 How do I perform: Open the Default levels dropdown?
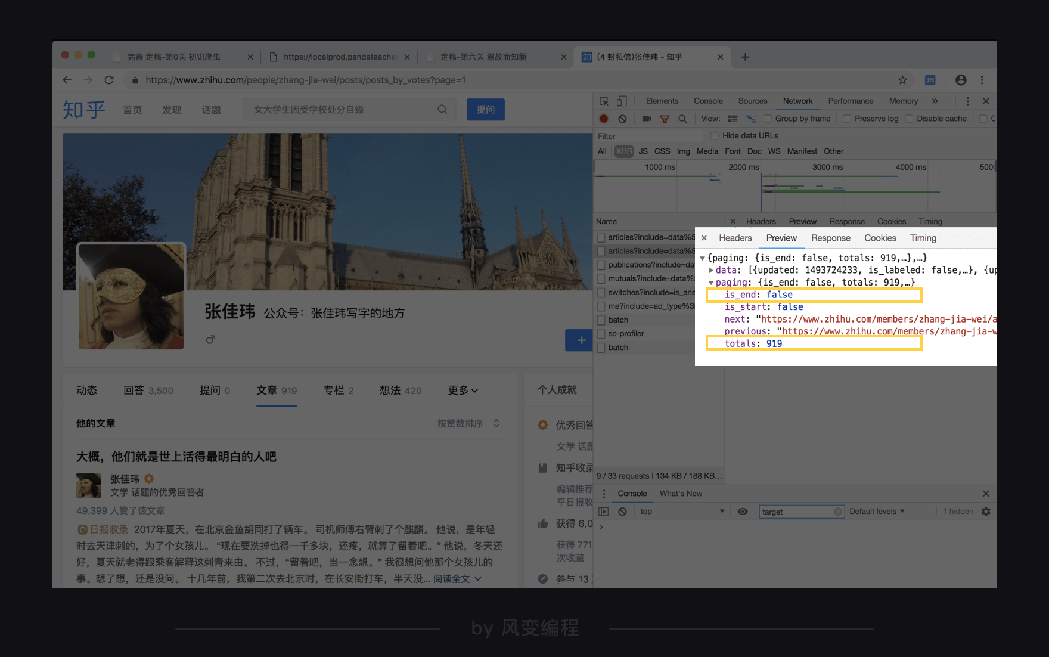876,511
